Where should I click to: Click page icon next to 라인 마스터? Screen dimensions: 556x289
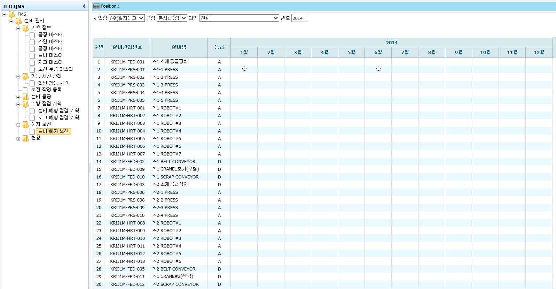tap(32, 42)
